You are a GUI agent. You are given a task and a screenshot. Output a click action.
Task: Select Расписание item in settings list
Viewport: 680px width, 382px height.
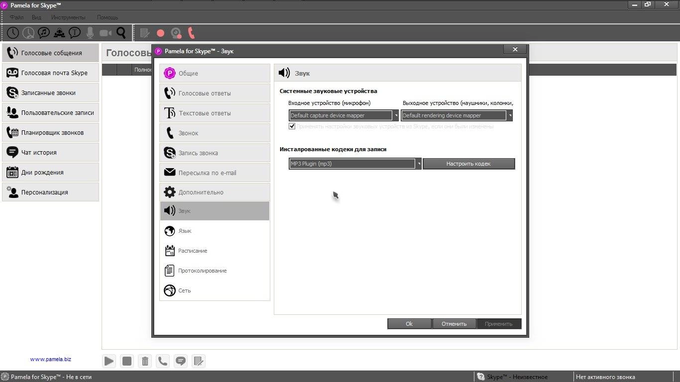tap(215, 251)
